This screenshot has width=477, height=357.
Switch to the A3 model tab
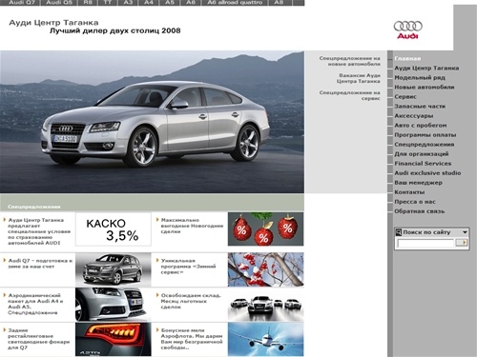tap(128, 3)
